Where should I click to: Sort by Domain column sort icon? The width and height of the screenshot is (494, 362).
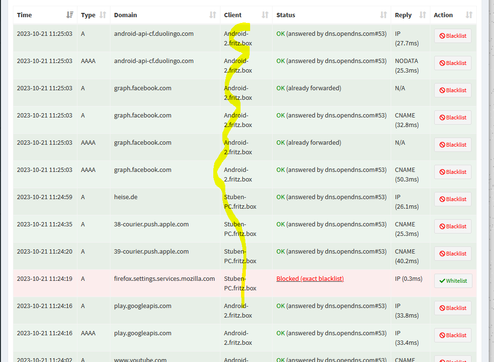pyautogui.click(x=213, y=15)
